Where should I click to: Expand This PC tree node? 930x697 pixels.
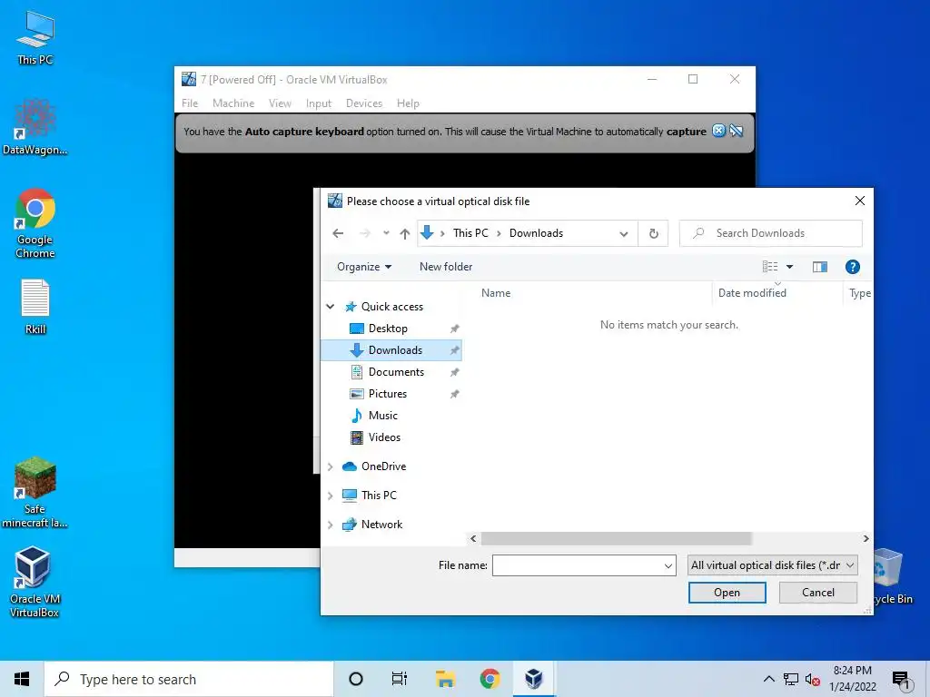point(331,496)
